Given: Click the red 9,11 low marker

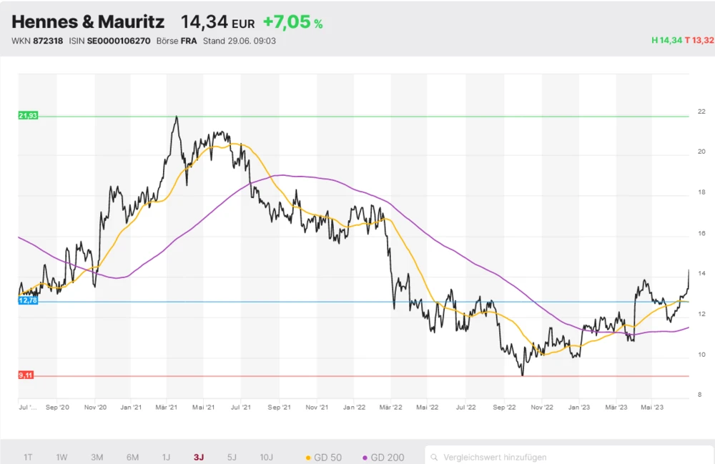Looking at the screenshot, I should pos(26,375).
